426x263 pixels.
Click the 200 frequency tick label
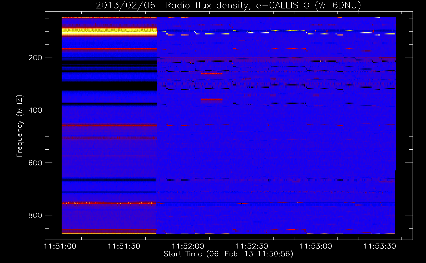(35, 58)
